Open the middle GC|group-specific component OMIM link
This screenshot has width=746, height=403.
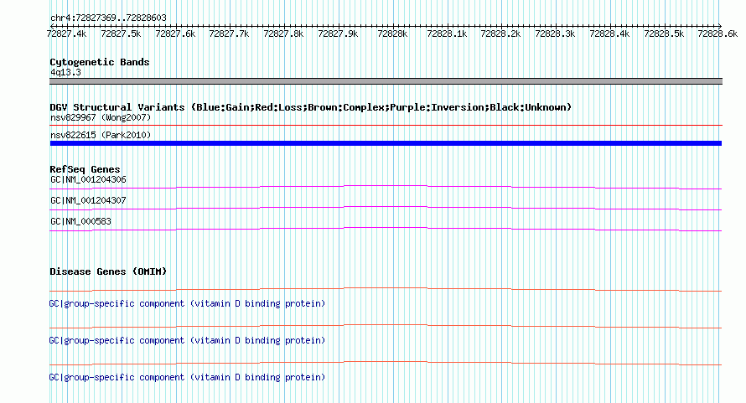[187, 341]
